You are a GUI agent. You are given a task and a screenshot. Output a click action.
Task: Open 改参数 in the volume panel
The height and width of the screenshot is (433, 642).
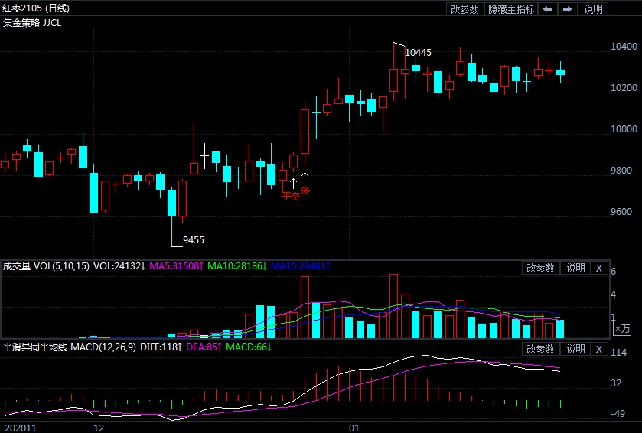[x=540, y=268]
